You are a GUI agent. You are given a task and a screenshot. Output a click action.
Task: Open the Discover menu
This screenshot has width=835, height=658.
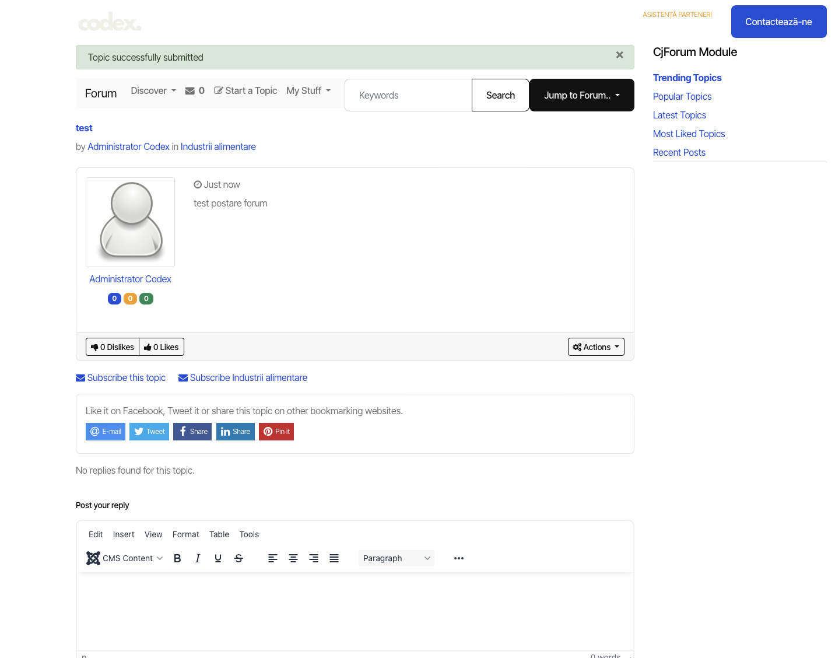153,91
